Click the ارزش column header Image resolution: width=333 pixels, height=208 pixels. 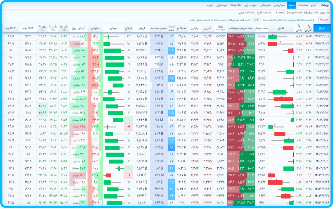coord(142,28)
